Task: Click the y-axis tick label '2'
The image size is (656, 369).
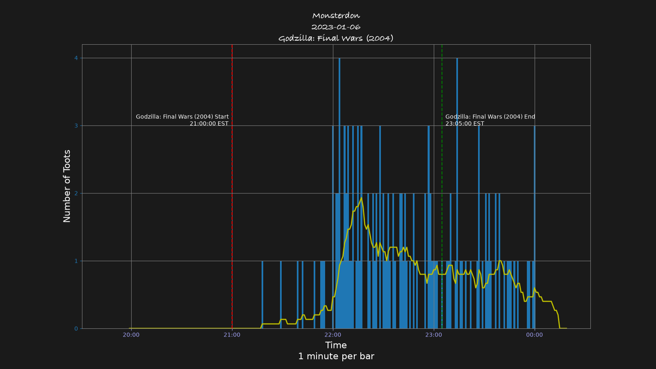Action: pyautogui.click(x=76, y=194)
